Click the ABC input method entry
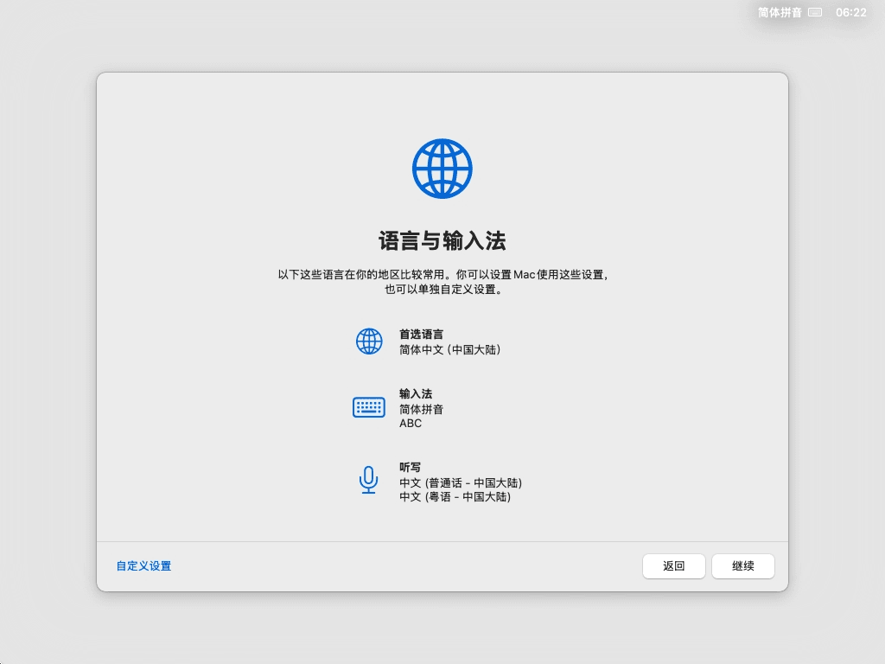This screenshot has width=885, height=664. [x=411, y=424]
